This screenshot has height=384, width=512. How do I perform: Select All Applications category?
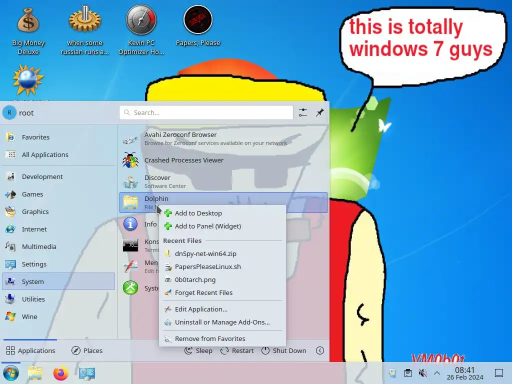[58, 154]
